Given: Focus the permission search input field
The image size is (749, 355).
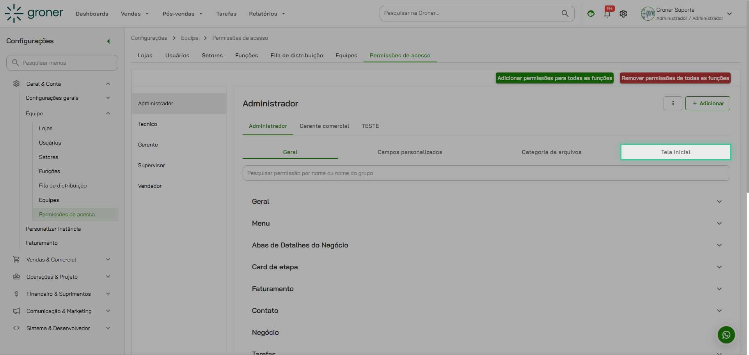Looking at the screenshot, I should pyautogui.click(x=486, y=173).
